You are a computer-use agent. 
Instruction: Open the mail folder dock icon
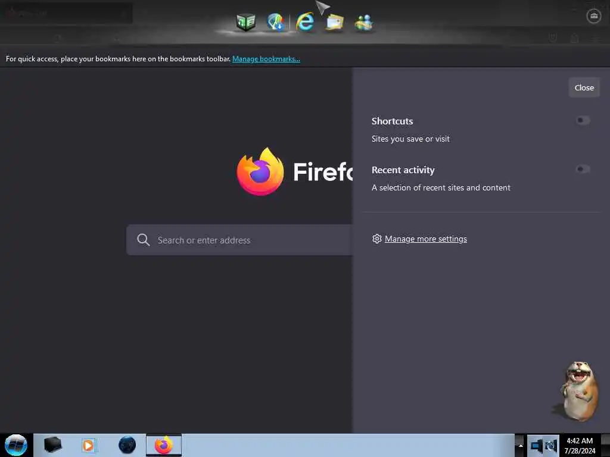pyautogui.click(x=335, y=22)
